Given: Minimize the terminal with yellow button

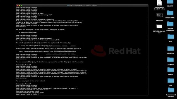Looking at the screenshot, I should 19,5.
